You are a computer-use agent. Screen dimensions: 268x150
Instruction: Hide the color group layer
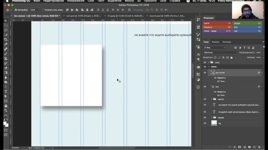[205, 62]
